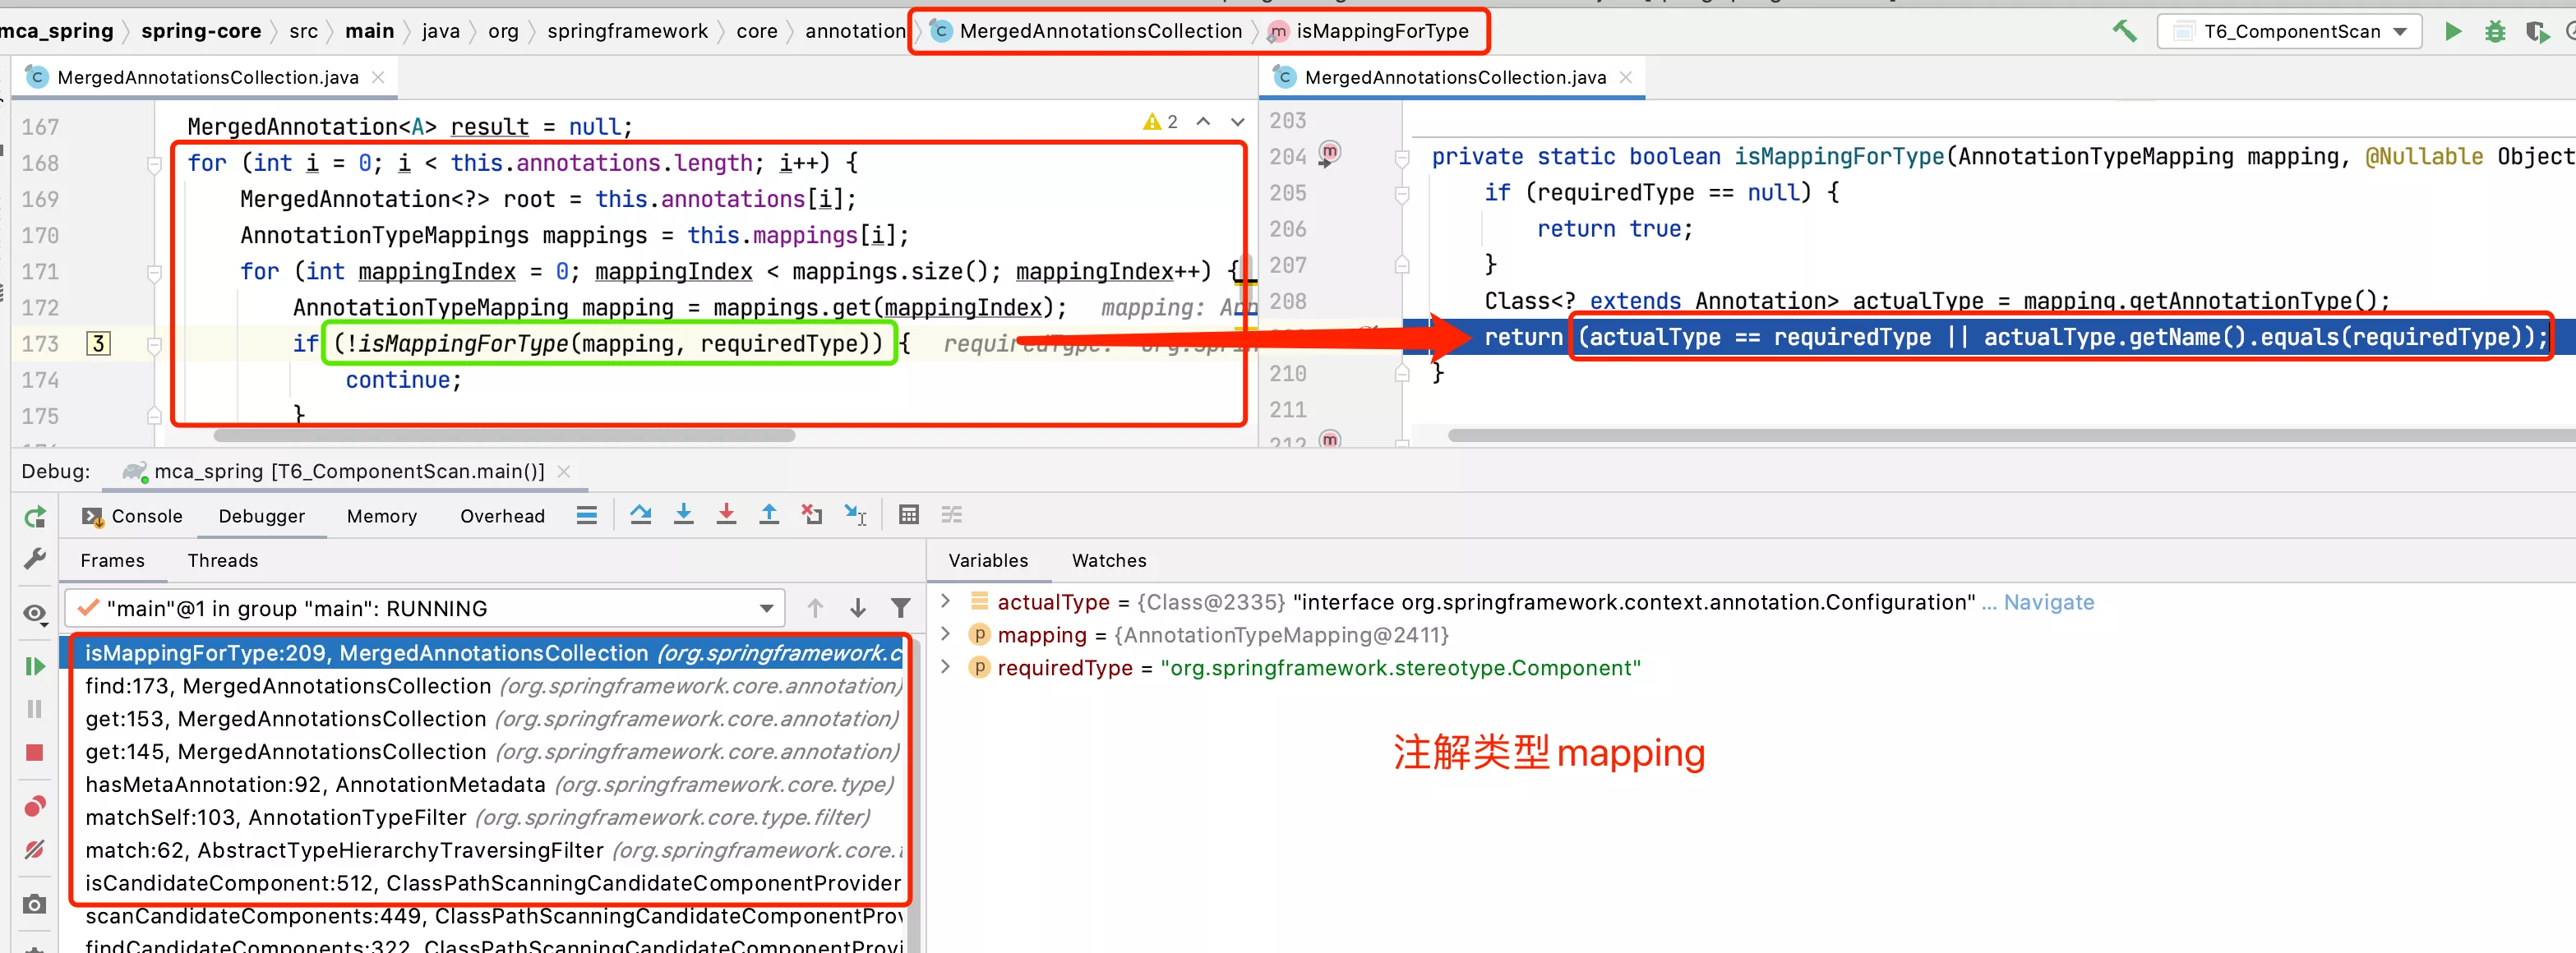
Task: Expand requiredType variable node
Action: click(946, 667)
